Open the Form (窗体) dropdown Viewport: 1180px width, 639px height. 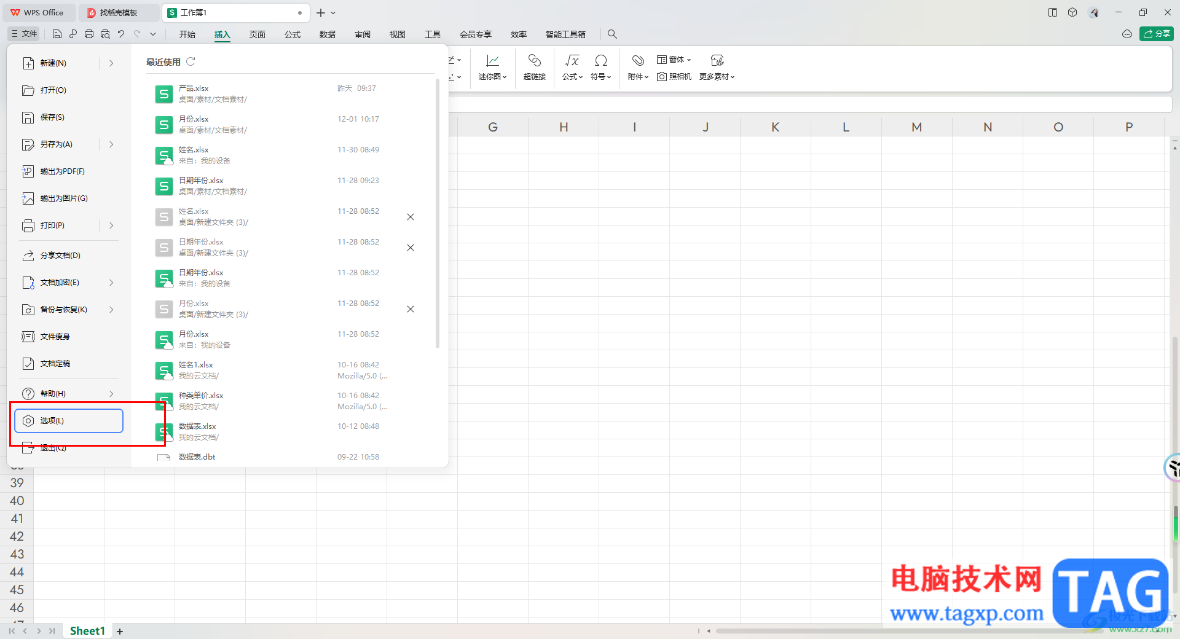click(674, 60)
